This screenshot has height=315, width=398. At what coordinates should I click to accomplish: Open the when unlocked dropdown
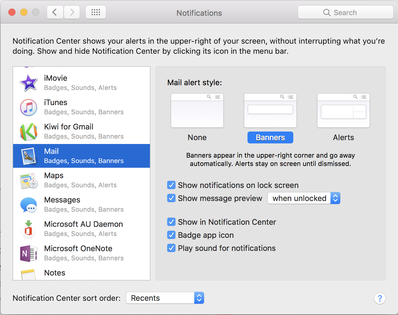tap(304, 198)
